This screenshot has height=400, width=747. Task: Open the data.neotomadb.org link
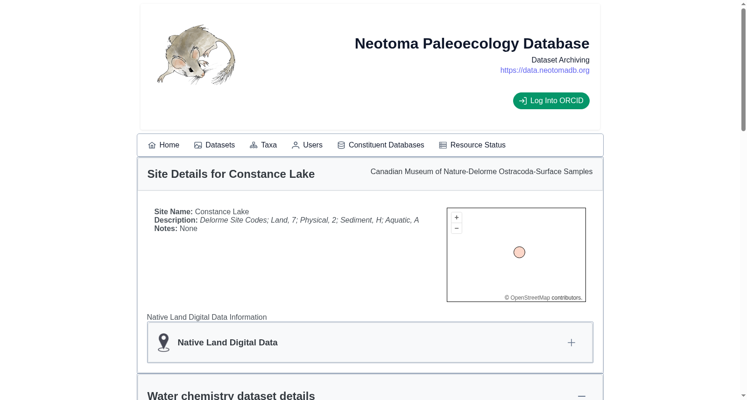point(545,70)
